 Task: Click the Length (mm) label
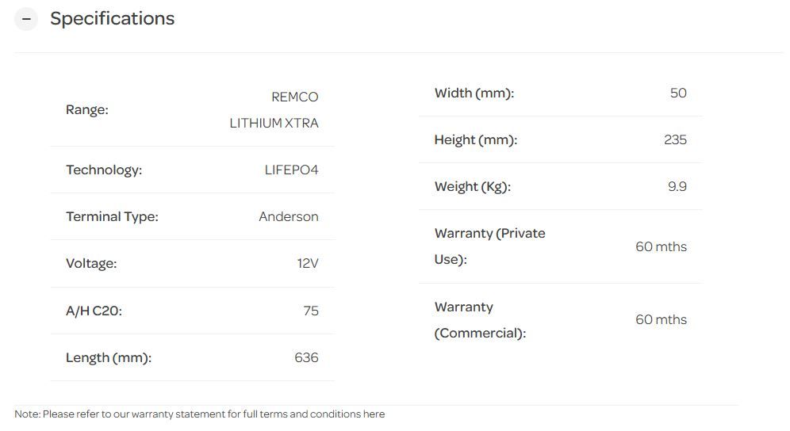click(x=109, y=358)
